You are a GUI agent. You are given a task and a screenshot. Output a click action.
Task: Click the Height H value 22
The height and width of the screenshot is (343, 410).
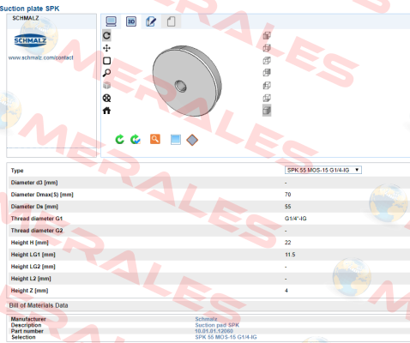tap(287, 243)
